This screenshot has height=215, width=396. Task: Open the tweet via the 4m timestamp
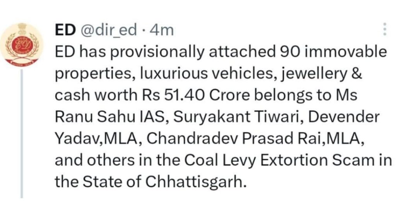point(162,30)
